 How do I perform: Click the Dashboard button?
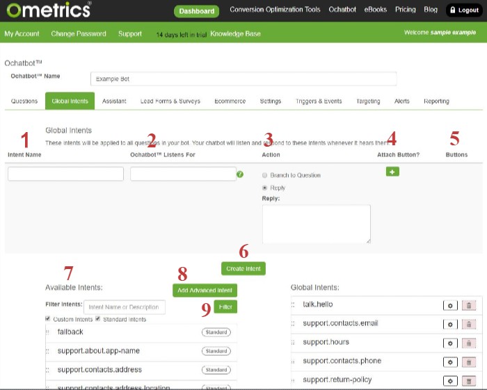pos(197,11)
